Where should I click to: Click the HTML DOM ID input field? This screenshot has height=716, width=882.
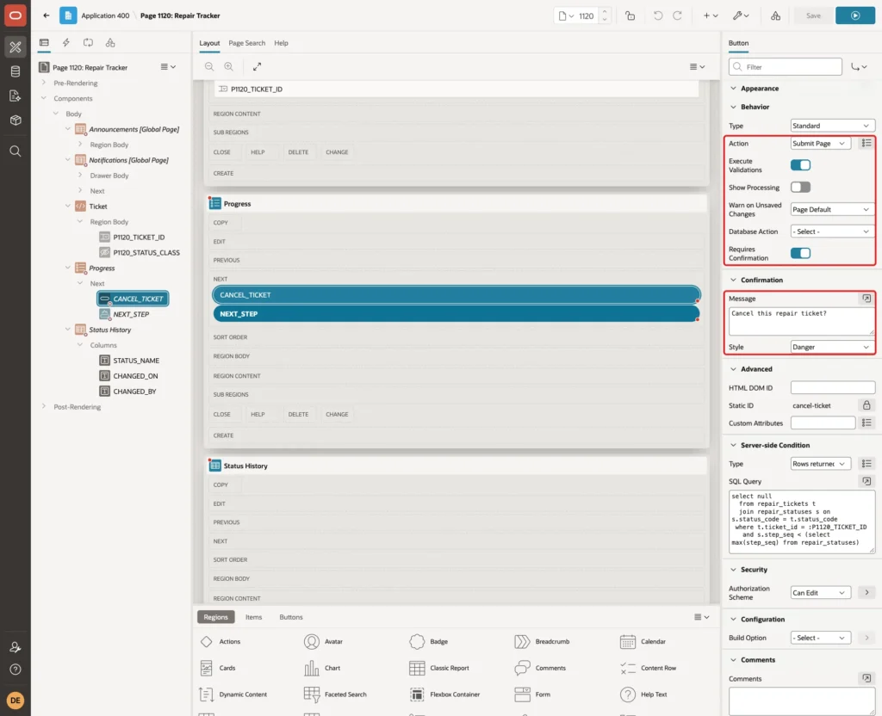(x=833, y=388)
